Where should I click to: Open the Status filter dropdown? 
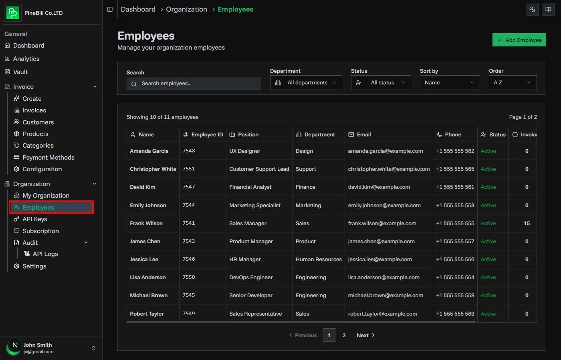click(x=381, y=82)
